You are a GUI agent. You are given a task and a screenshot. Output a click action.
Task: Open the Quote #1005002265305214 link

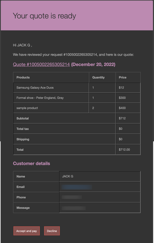(x=41, y=64)
